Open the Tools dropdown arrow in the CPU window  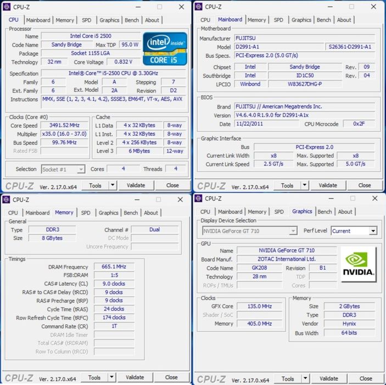113,185
